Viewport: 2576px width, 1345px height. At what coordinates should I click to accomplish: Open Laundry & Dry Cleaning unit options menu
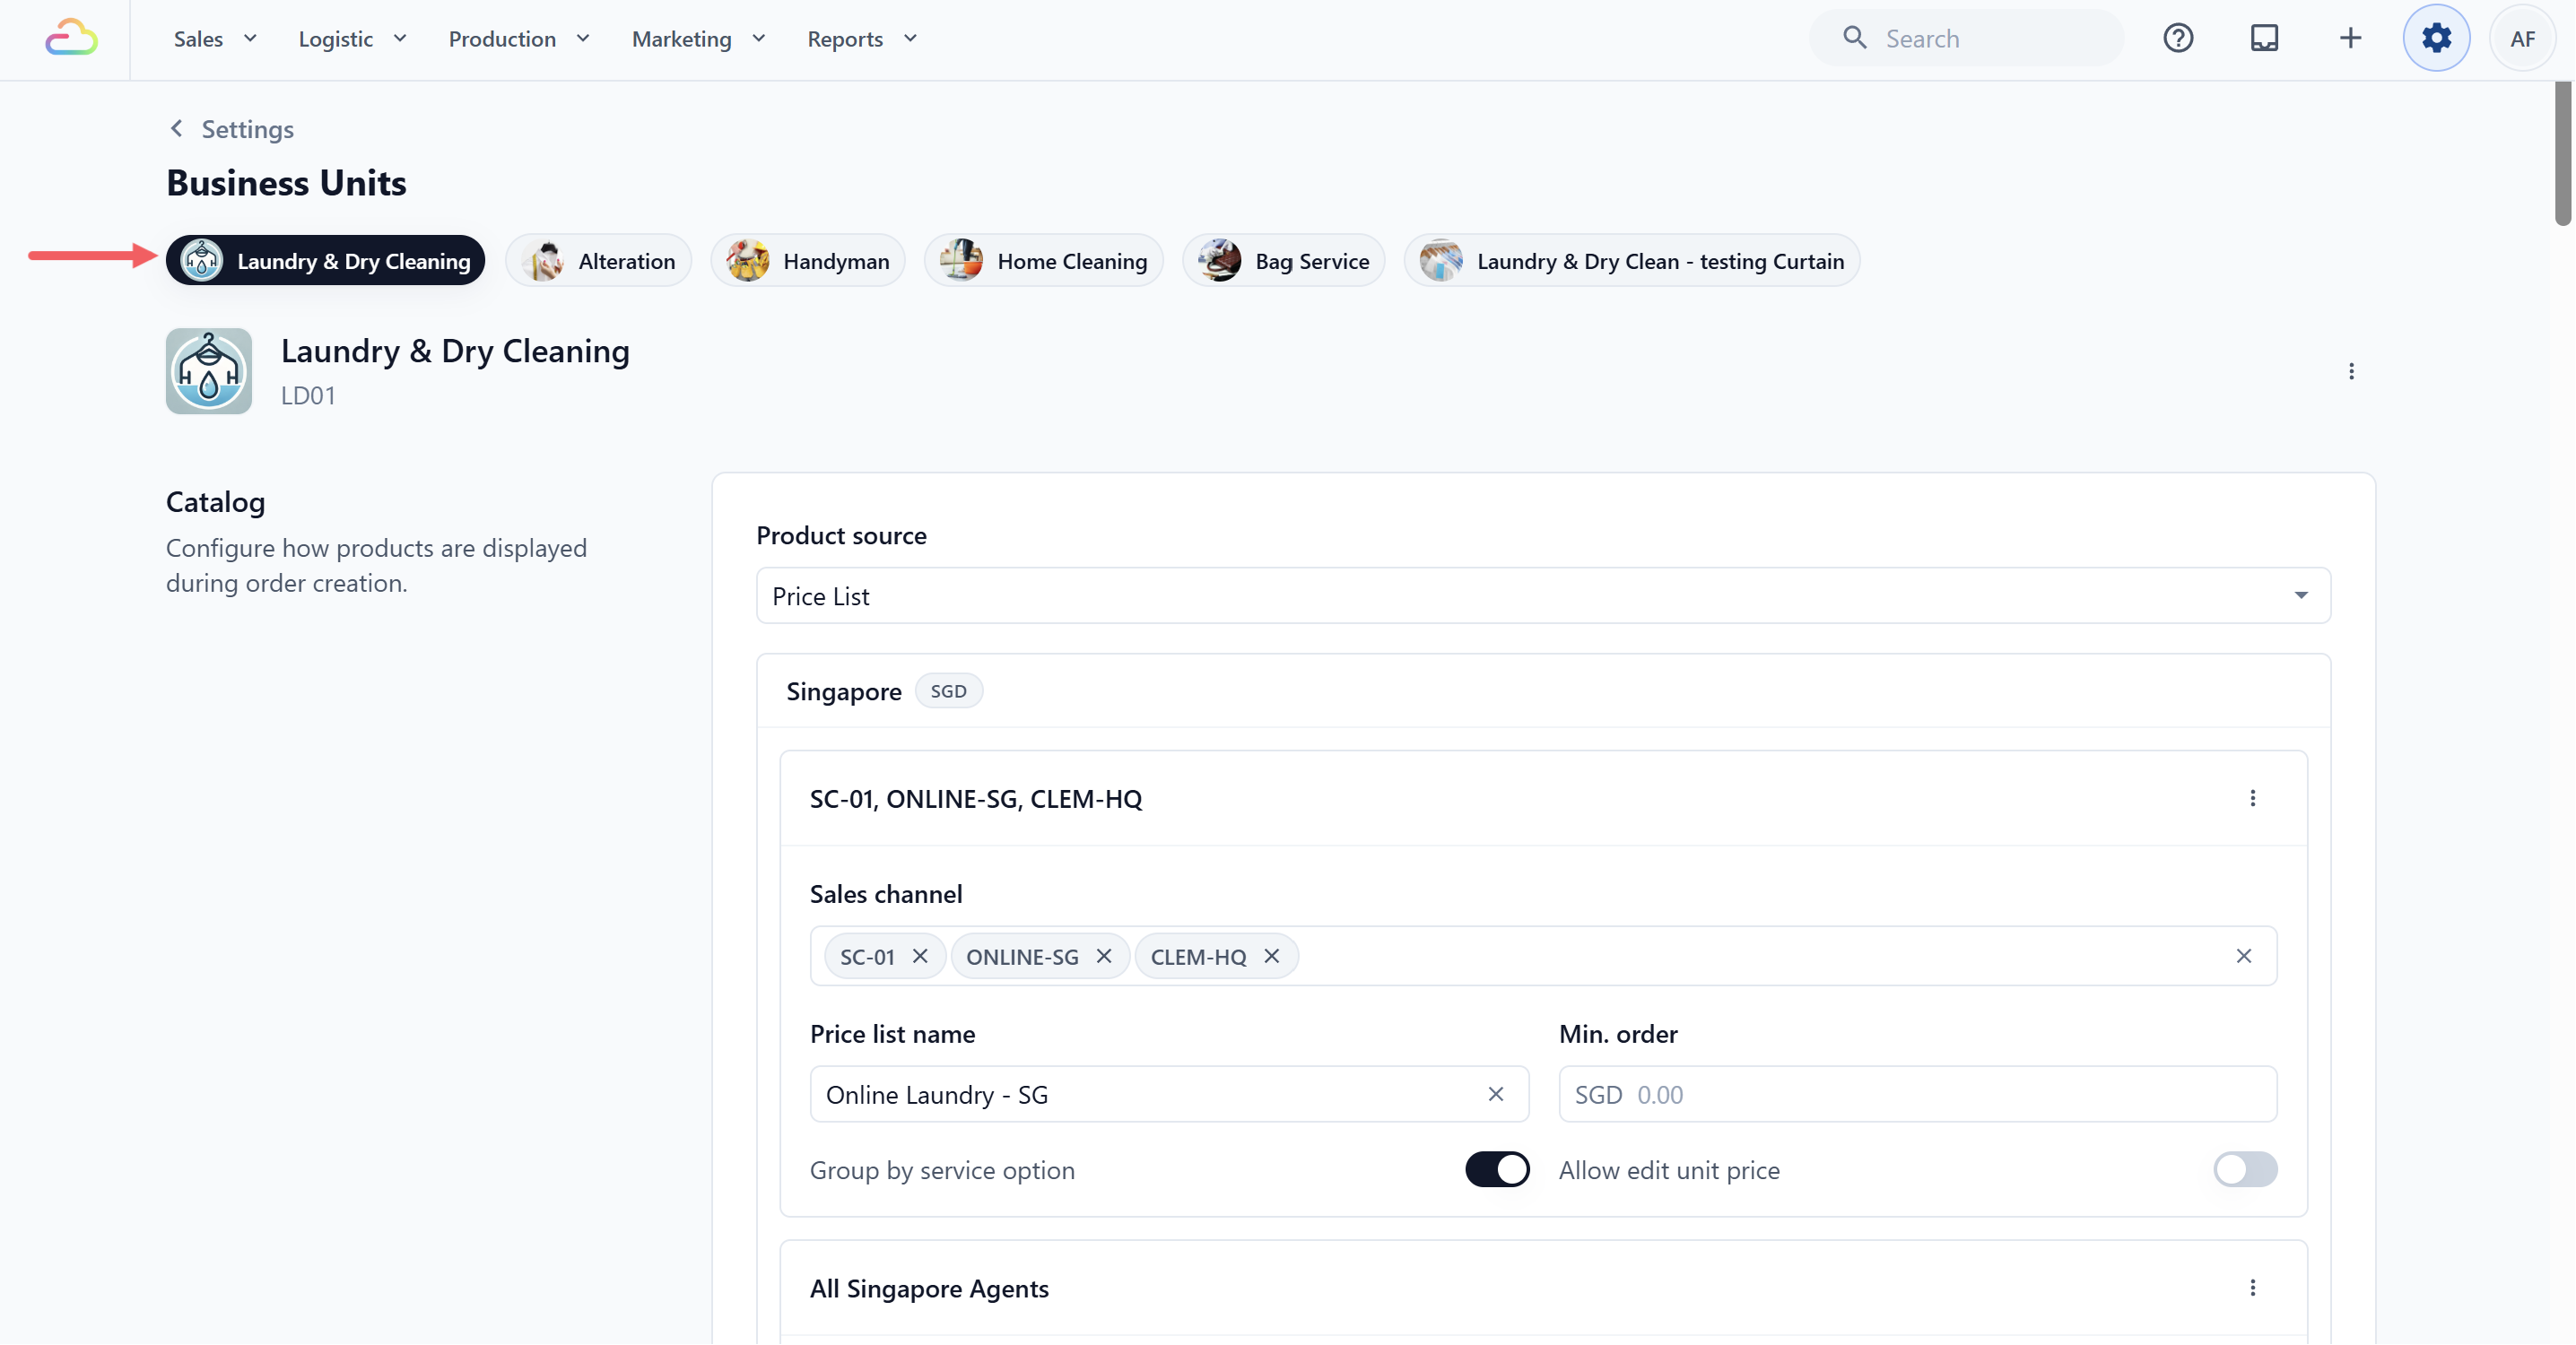coord(2351,371)
